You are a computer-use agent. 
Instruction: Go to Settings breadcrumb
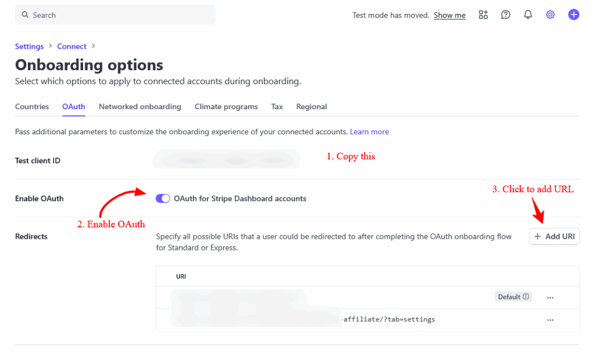coord(29,46)
